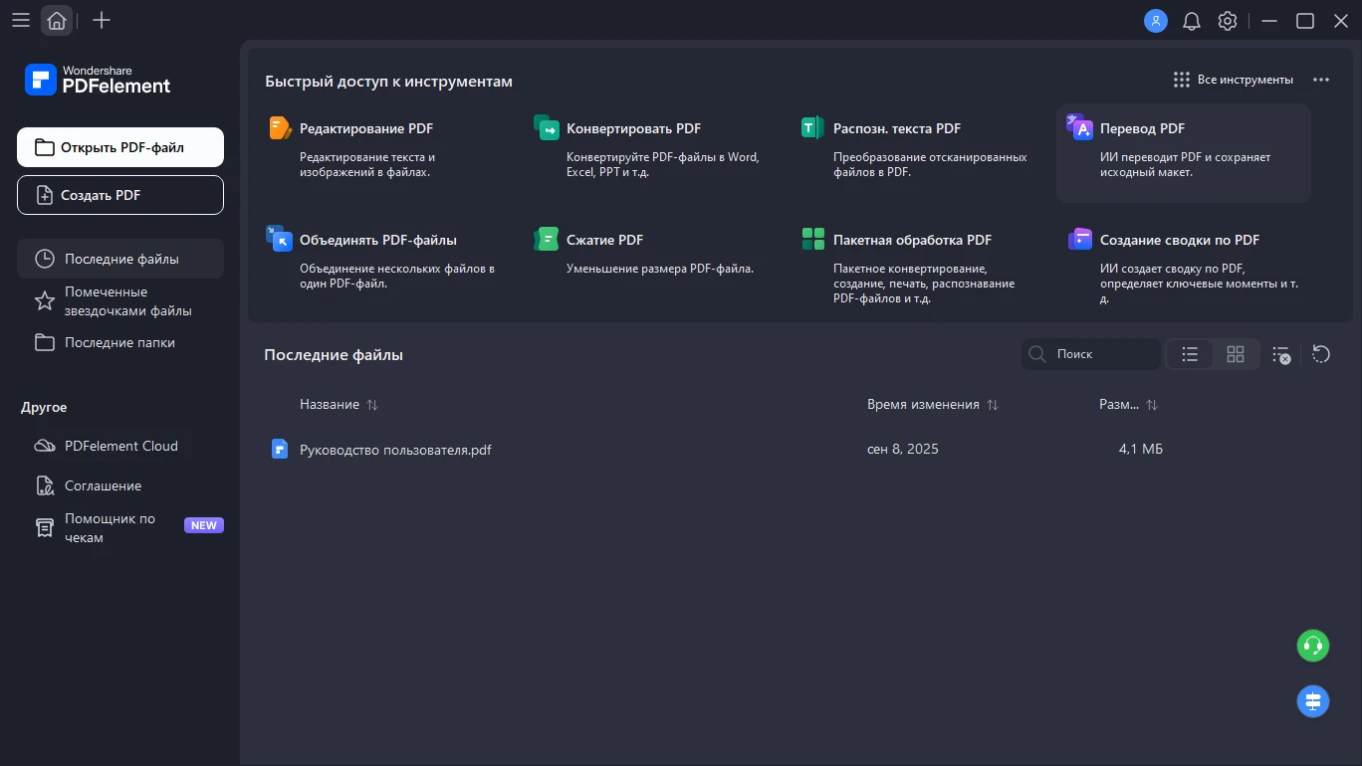1362x766 pixels.
Task: Click the green support headset icon
Action: 1313,646
